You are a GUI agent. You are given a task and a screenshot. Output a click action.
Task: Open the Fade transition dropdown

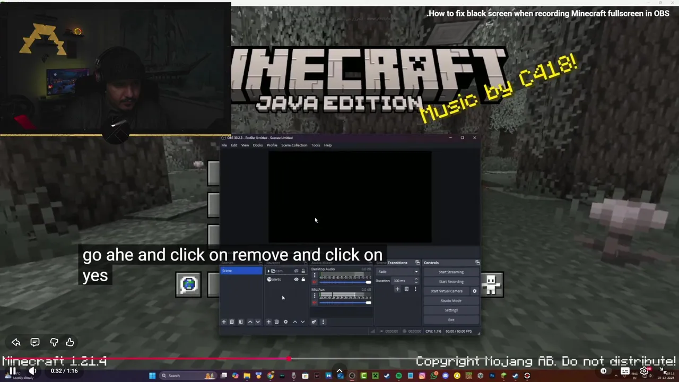point(397,272)
